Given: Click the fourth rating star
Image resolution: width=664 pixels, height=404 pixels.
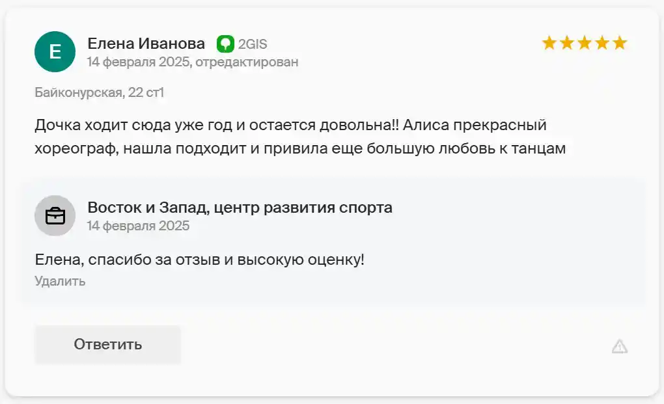Looking at the screenshot, I should tap(602, 43).
